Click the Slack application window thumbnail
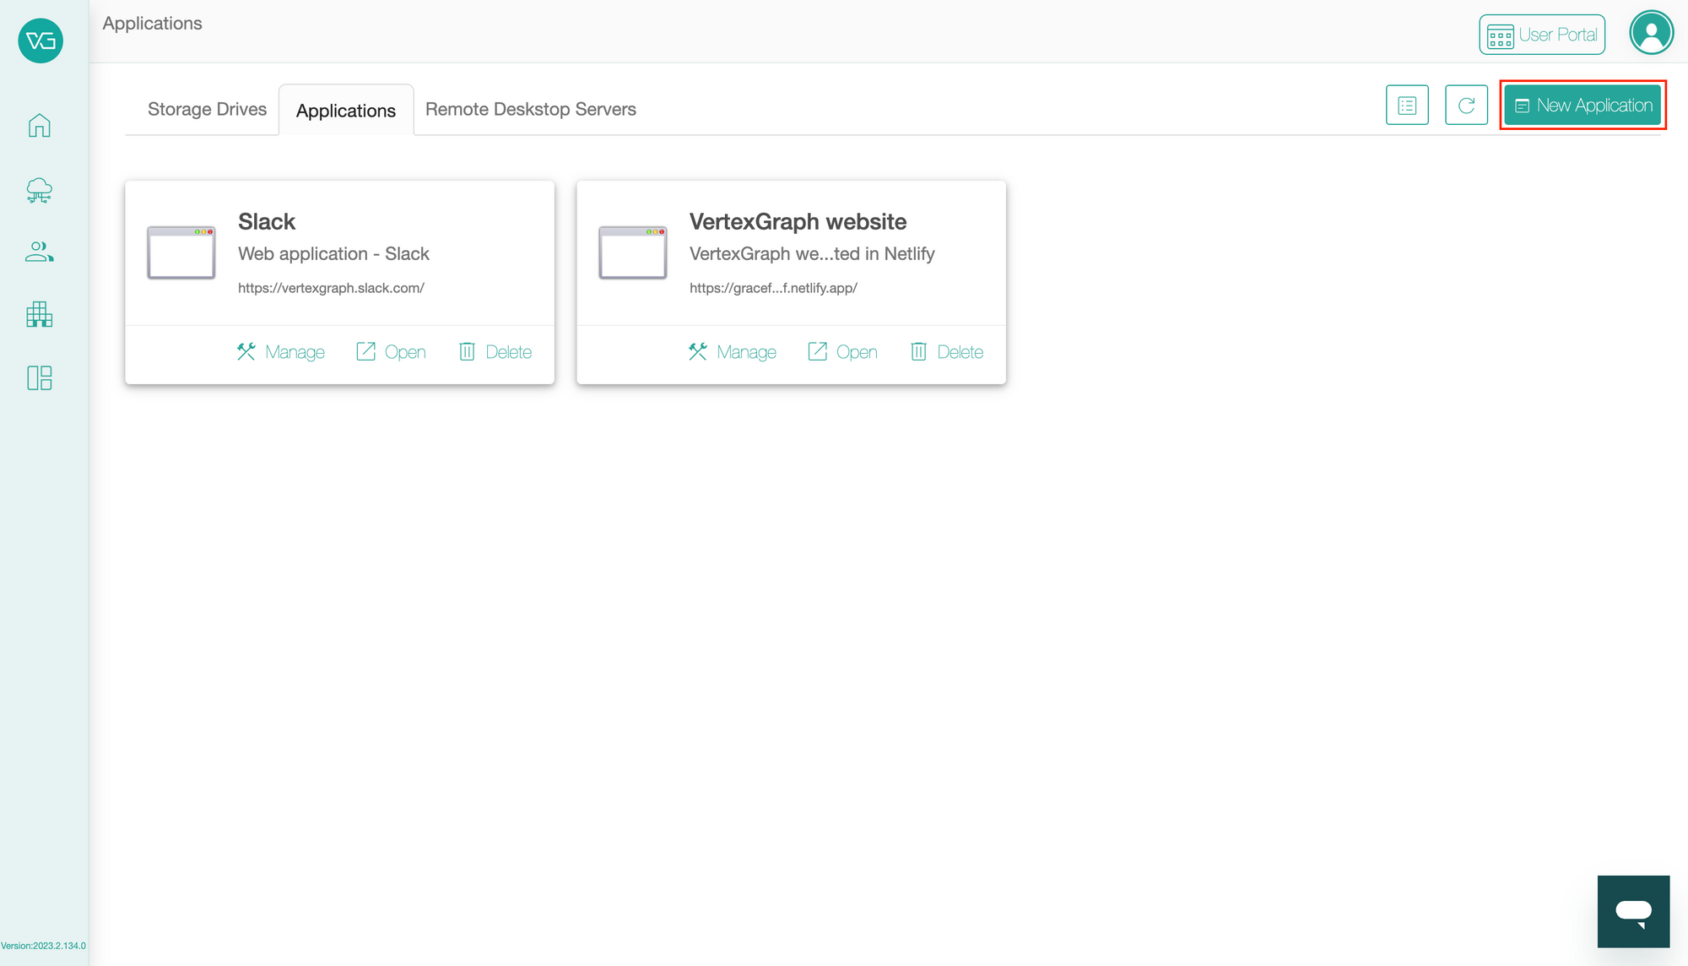Viewport: 1688px width, 966px height. click(181, 252)
